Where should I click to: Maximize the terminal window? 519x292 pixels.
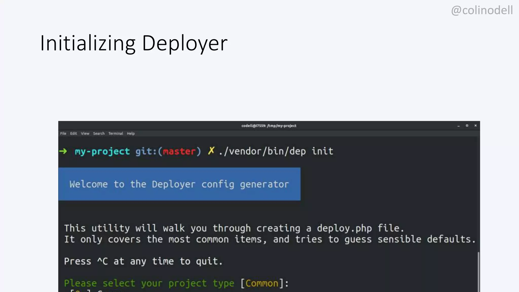[467, 126]
